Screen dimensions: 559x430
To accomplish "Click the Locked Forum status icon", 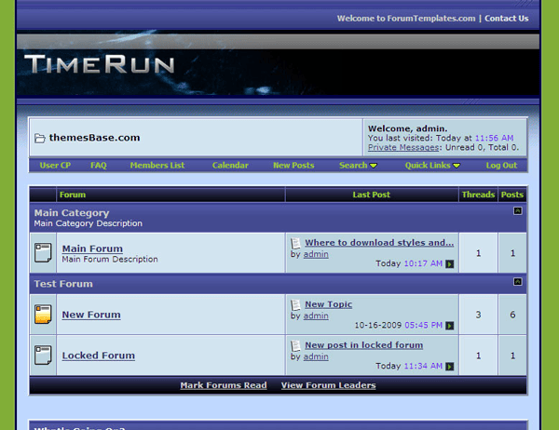I will pyautogui.click(x=43, y=355).
